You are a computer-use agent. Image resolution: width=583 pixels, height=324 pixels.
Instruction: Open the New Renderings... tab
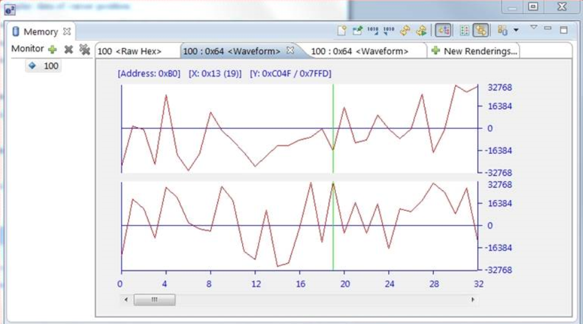pyautogui.click(x=475, y=51)
